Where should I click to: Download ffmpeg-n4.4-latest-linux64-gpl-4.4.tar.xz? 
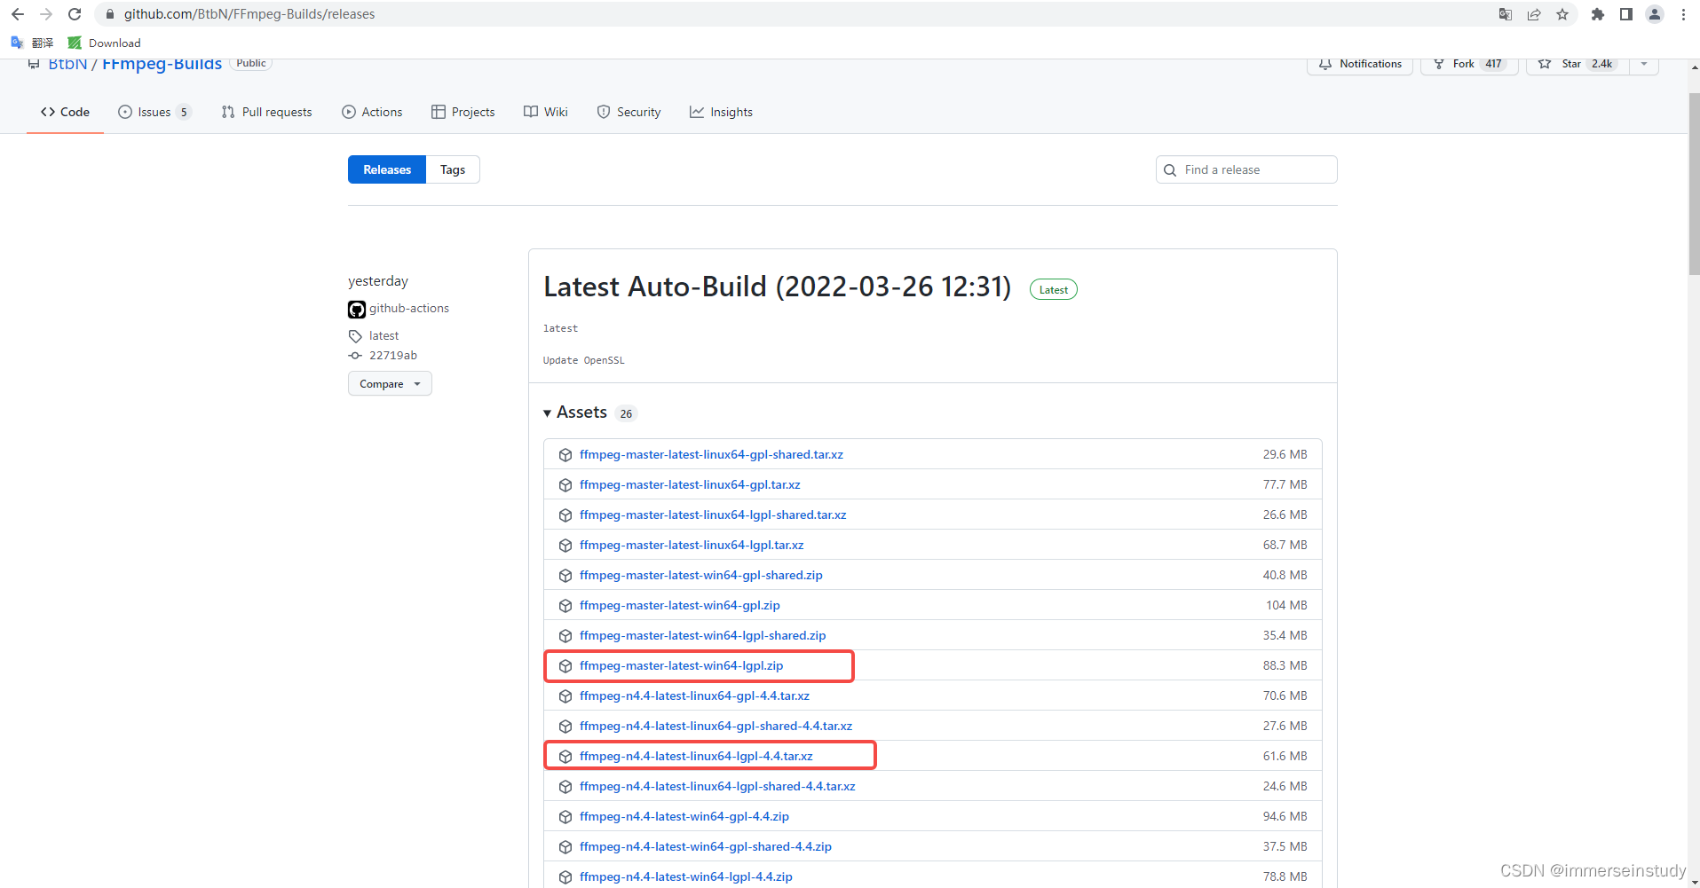click(694, 695)
